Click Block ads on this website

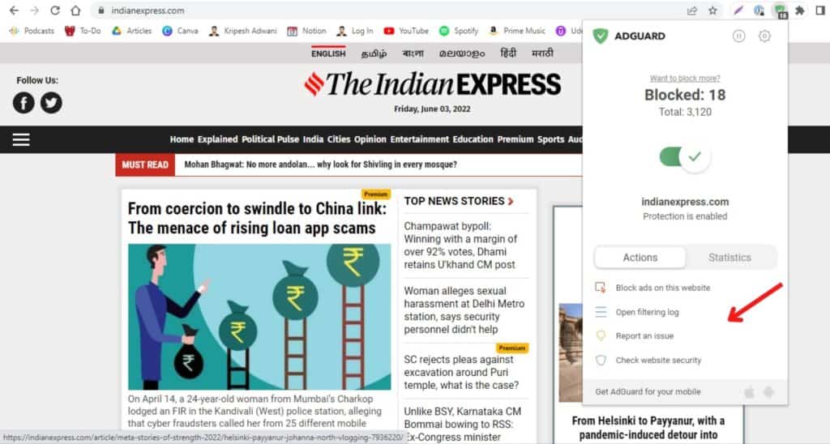coord(663,288)
